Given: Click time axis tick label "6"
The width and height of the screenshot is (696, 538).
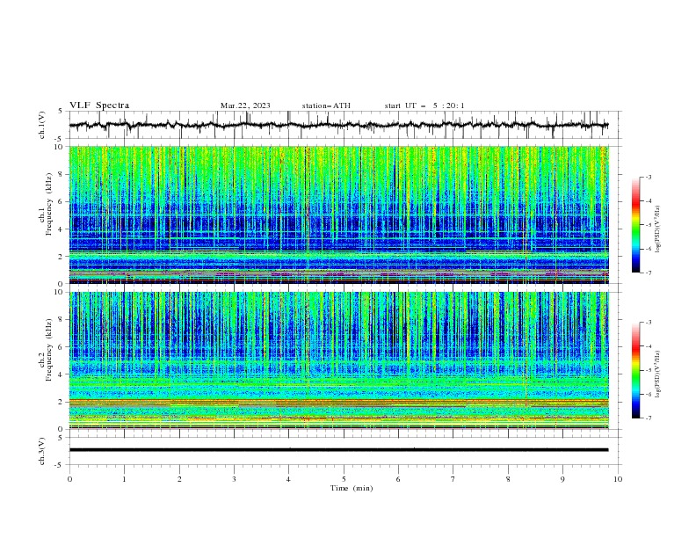Looking at the screenshot, I should (398, 479).
